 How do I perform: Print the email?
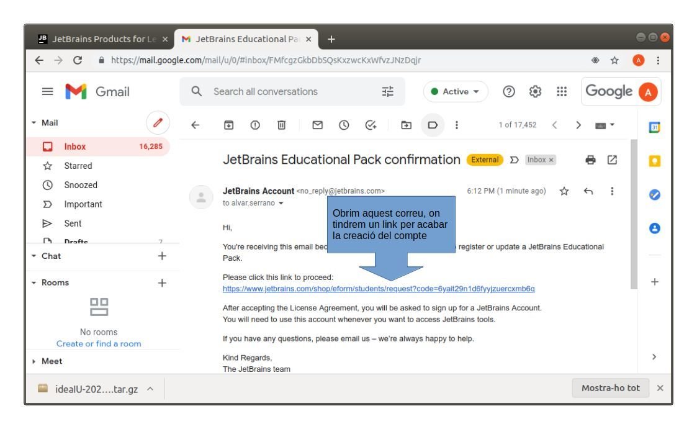[x=590, y=160]
